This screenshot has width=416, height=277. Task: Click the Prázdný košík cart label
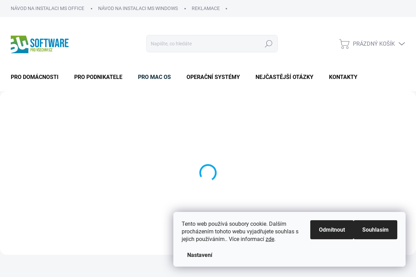click(374, 44)
